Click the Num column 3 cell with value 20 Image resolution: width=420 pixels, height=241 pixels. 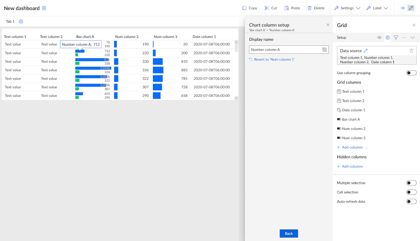[x=170, y=44]
